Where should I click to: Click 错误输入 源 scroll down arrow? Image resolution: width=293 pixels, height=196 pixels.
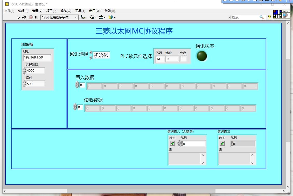click(x=203, y=163)
